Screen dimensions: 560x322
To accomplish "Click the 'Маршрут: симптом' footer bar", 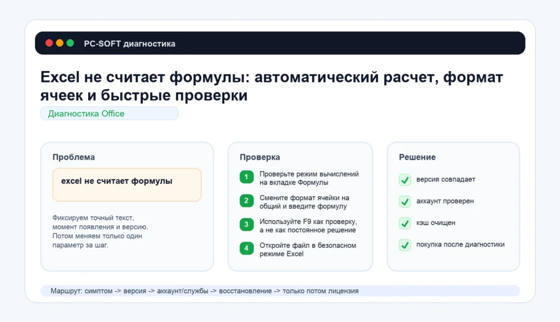I will [x=280, y=291].
